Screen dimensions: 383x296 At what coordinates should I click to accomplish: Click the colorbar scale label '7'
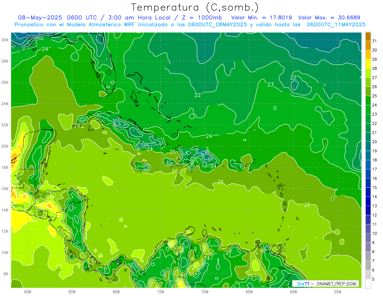click(373, 261)
